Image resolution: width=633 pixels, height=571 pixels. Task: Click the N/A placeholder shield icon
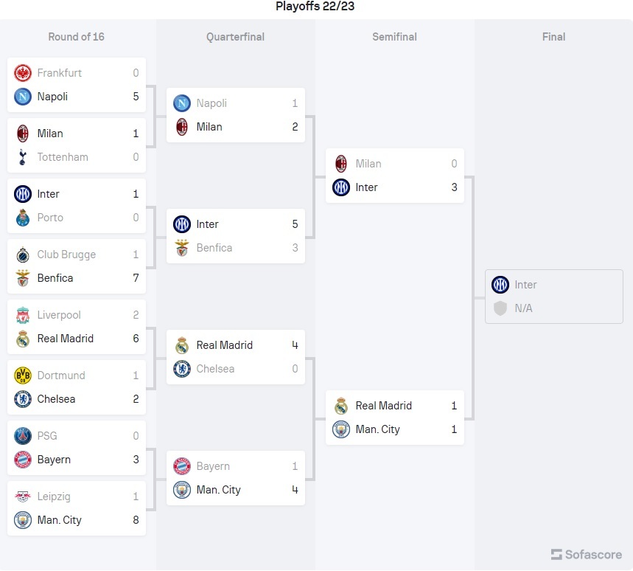tap(500, 308)
